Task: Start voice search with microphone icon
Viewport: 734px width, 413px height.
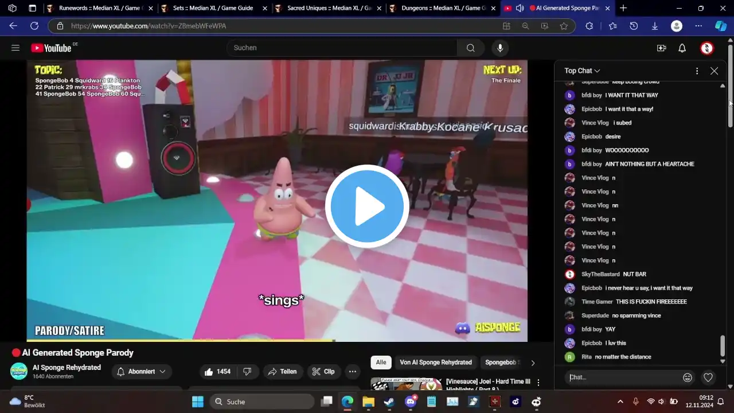Action: click(500, 48)
